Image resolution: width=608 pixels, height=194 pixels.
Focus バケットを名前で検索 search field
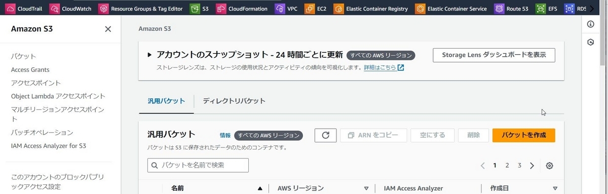(x=198, y=165)
